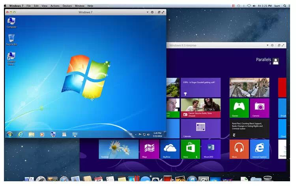The height and width of the screenshot is (186, 296).
Task: Open the Maps tile in Windows 8
Action: [149, 149]
